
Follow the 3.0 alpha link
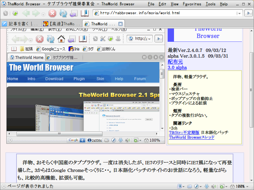tap(177, 67)
